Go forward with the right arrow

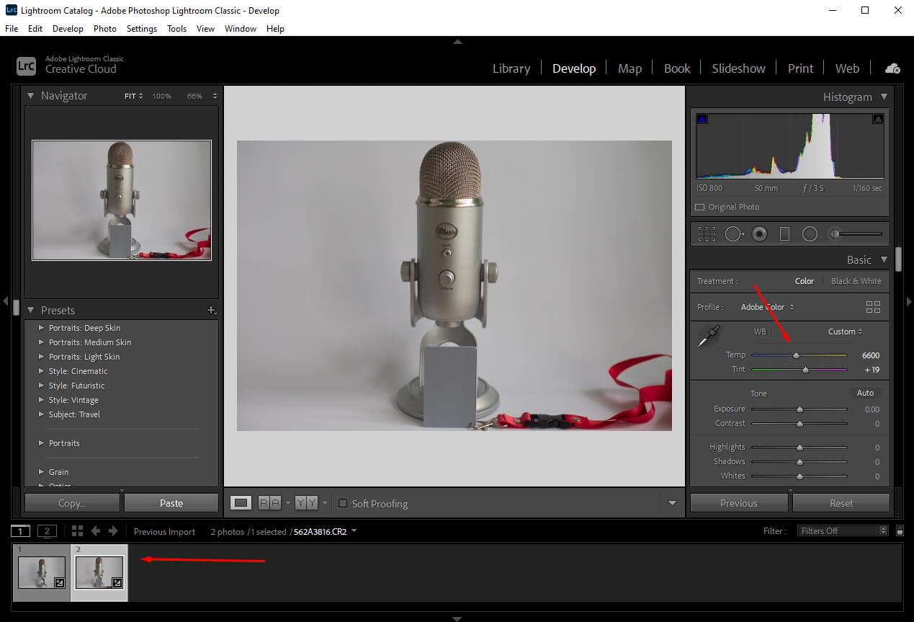tap(113, 531)
